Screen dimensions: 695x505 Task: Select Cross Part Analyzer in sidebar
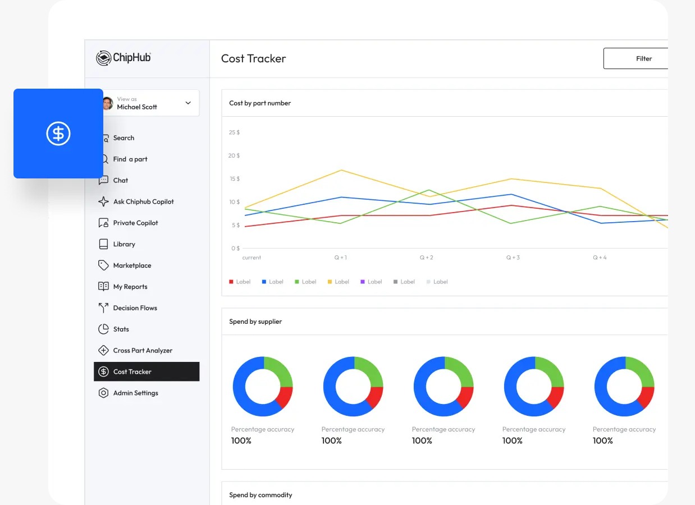click(143, 351)
